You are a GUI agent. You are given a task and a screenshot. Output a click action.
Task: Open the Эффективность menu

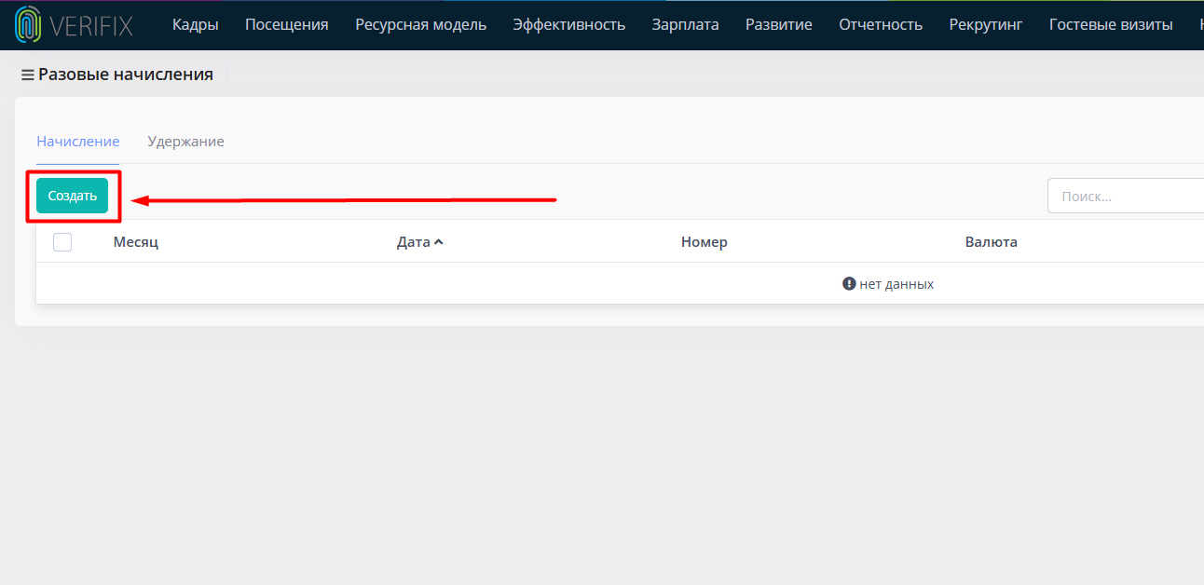pyautogui.click(x=569, y=24)
